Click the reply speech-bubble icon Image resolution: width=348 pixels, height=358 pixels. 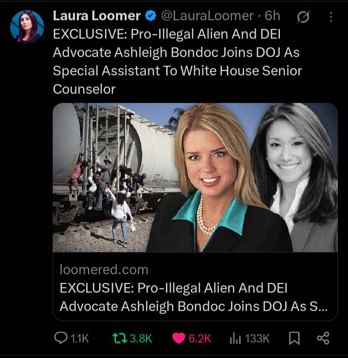[61, 338]
